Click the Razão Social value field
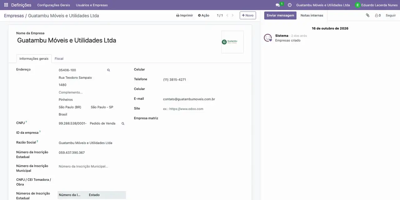Viewport: 400px width, 200px height. coord(92,143)
